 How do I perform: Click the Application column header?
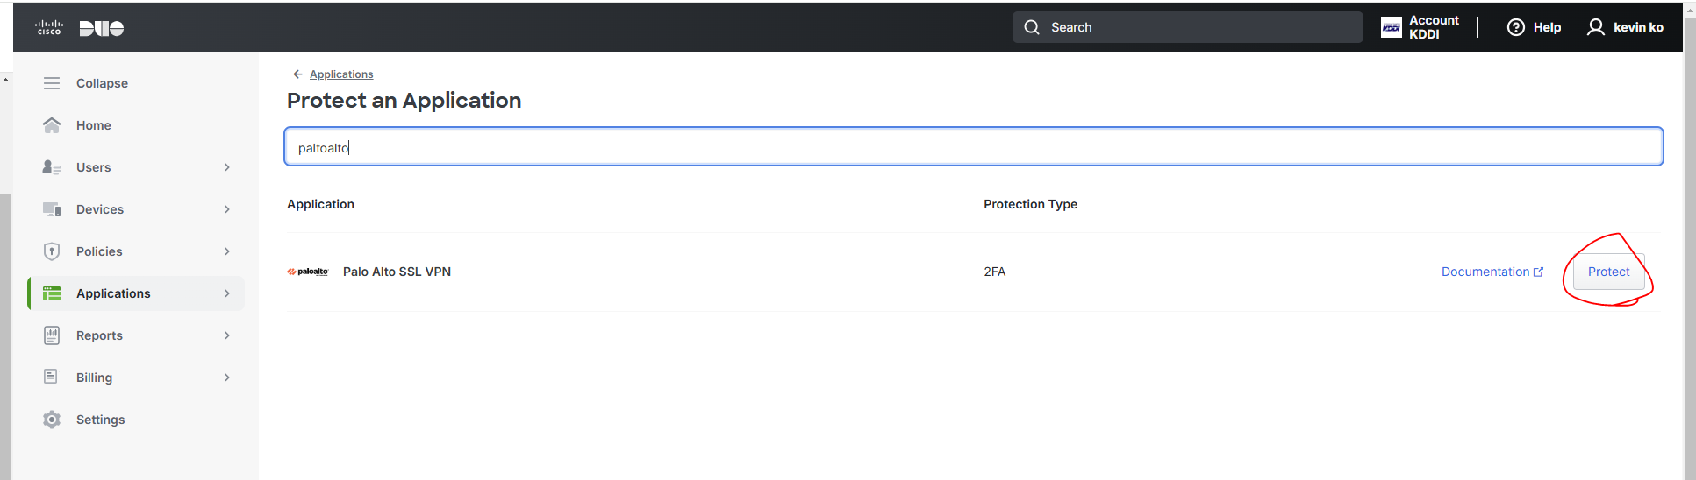click(320, 204)
